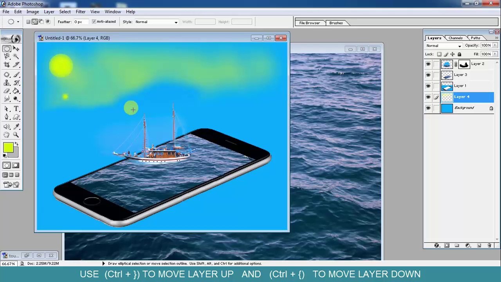Add a layer mask
Image resolution: width=501 pixels, height=282 pixels.
click(x=447, y=246)
